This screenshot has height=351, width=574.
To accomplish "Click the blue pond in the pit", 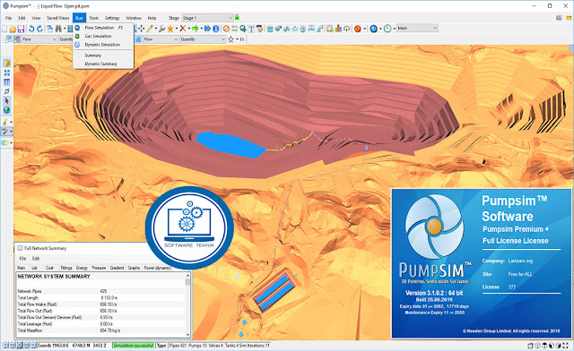I will coord(230,145).
